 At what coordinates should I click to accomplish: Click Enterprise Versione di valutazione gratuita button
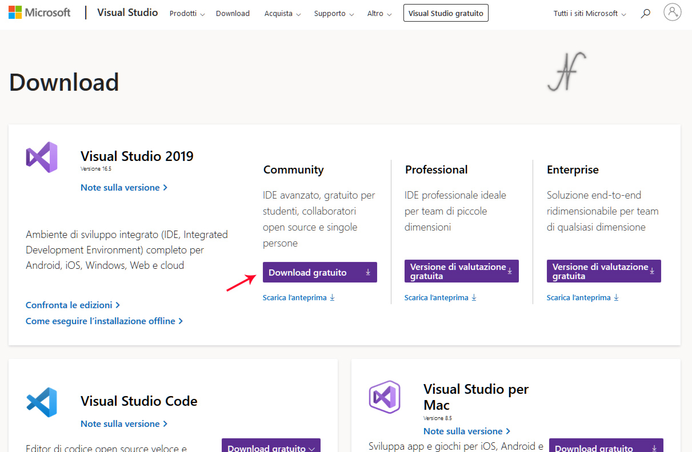(604, 271)
